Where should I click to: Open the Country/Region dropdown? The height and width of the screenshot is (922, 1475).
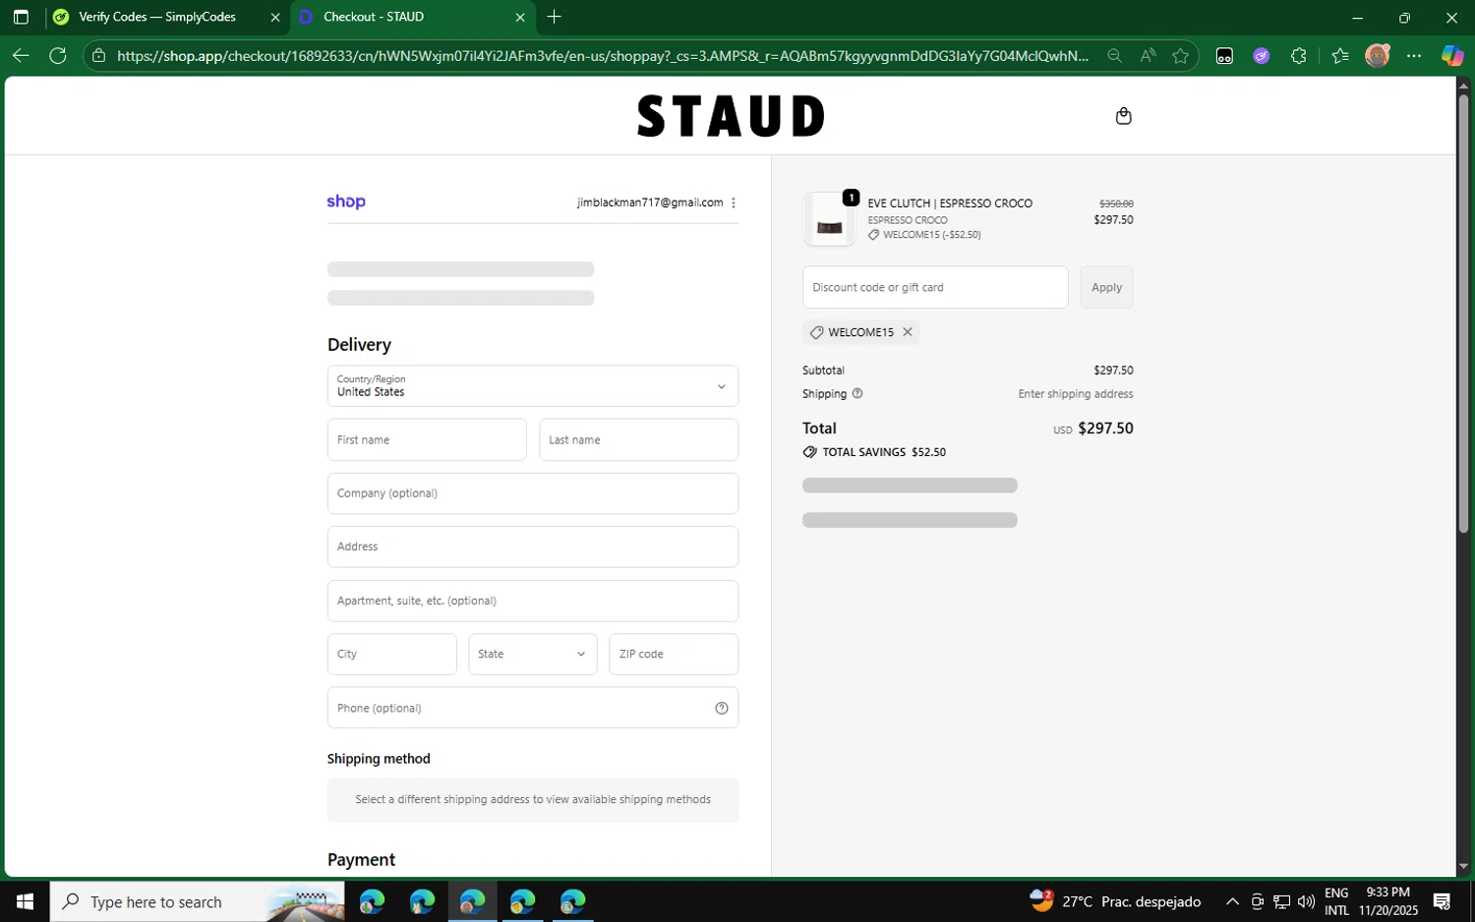(533, 386)
